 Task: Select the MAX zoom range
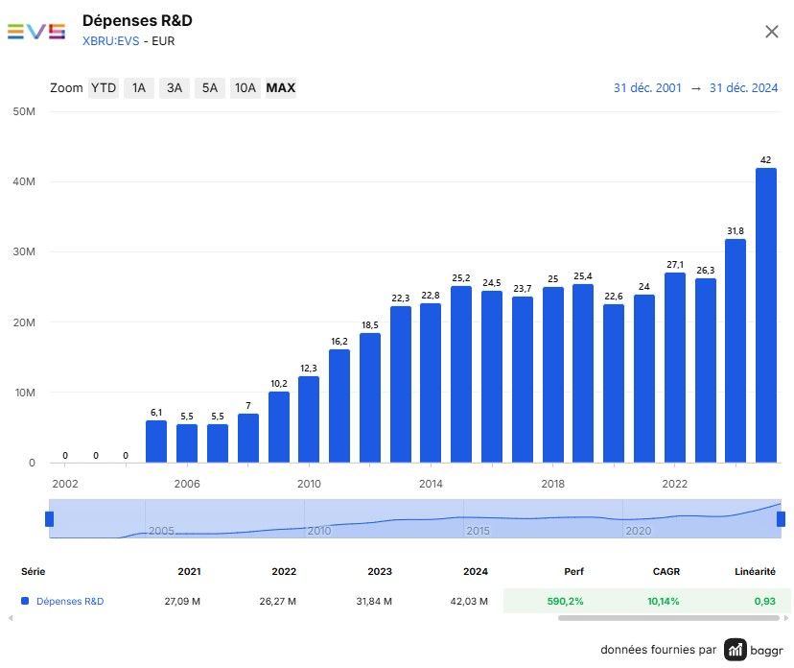pos(281,87)
